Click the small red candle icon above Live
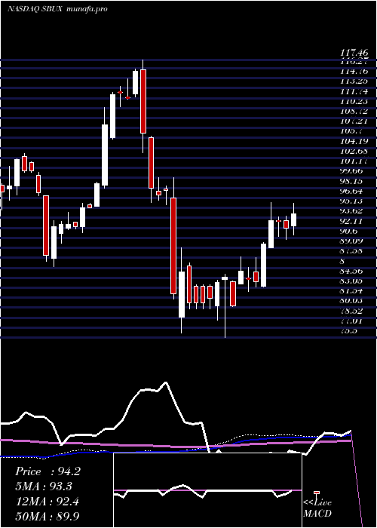This screenshot has width=377, height=528. tap(317, 493)
